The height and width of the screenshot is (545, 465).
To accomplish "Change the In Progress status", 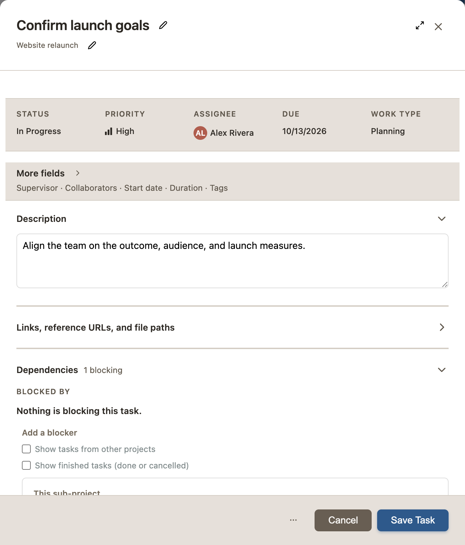I will click(39, 131).
